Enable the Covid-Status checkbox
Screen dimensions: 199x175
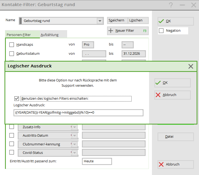pos(12,153)
